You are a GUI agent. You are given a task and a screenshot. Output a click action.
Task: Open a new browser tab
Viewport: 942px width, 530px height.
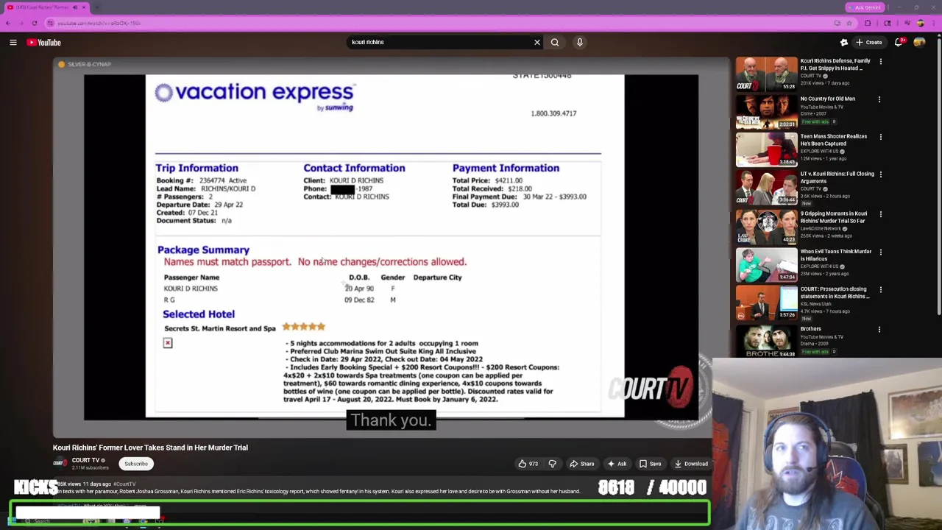pyautogui.click(x=97, y=7)
